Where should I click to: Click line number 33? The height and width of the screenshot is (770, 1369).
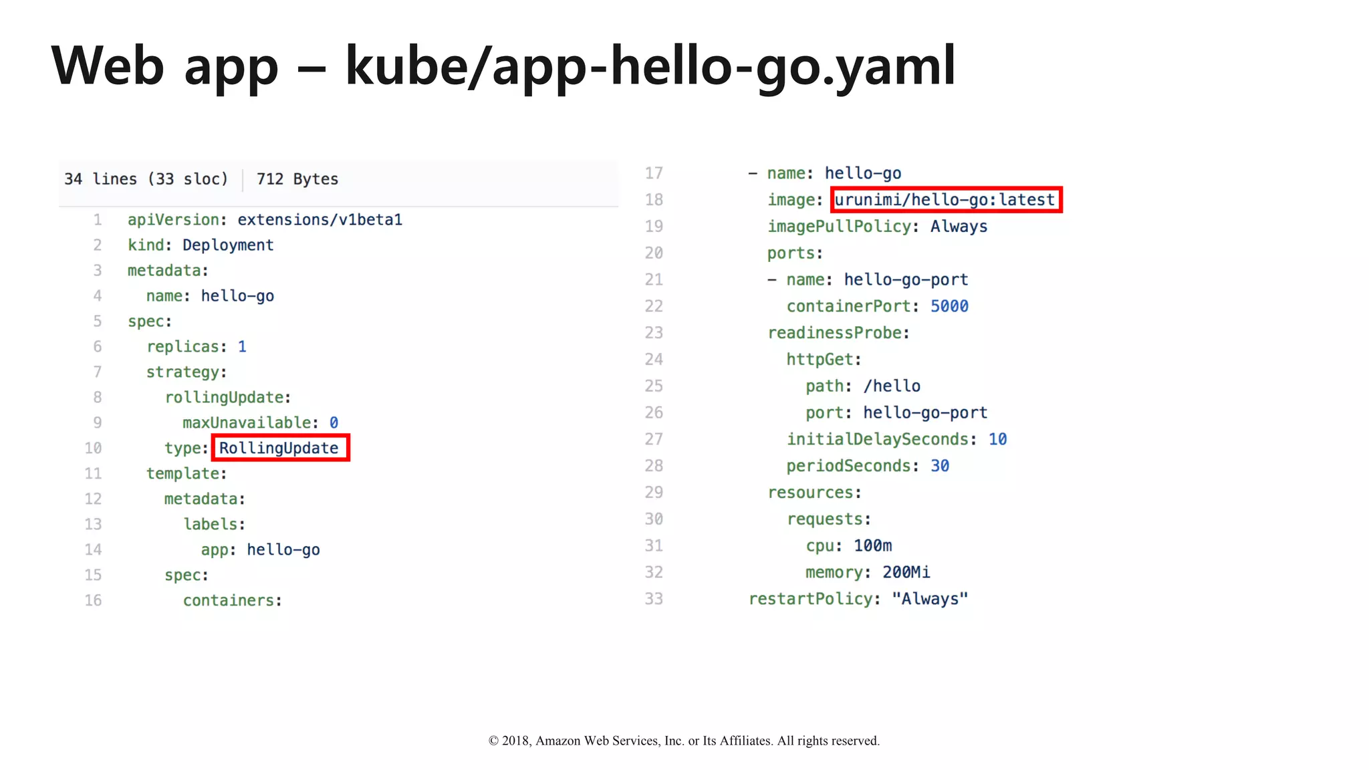tap(653, 599)
